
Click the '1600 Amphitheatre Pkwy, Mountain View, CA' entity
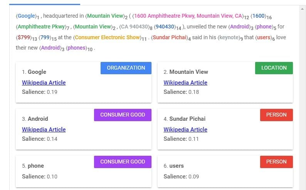coord(188,16)
